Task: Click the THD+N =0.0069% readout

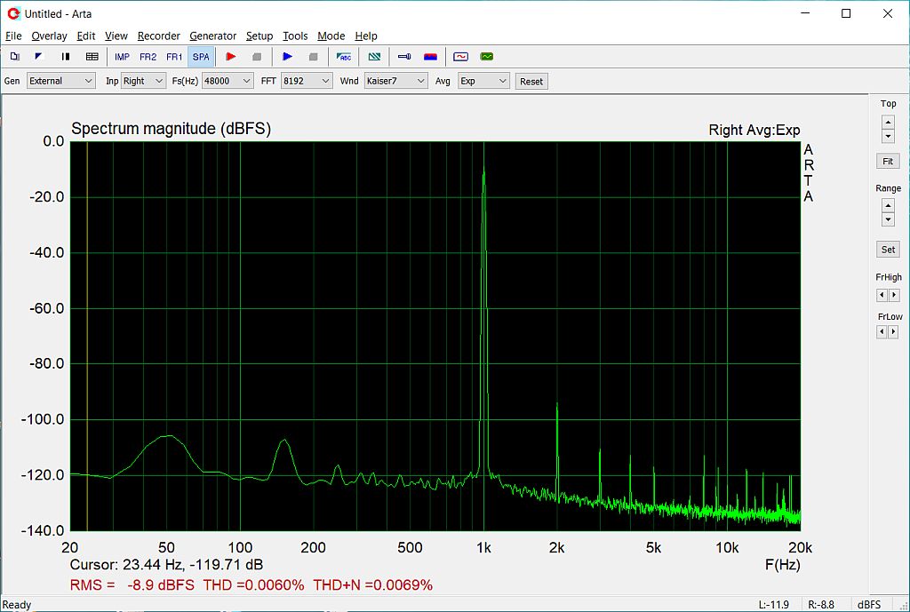Action: pyautogui.click(x=373, y=584)
